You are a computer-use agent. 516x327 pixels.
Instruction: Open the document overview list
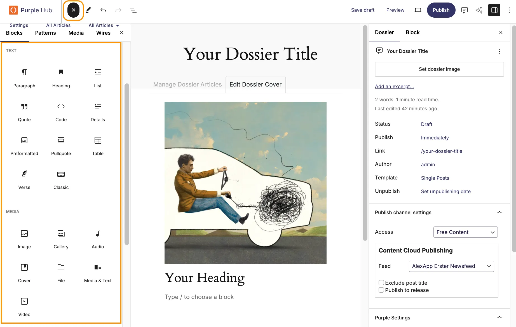click(133, 10)
